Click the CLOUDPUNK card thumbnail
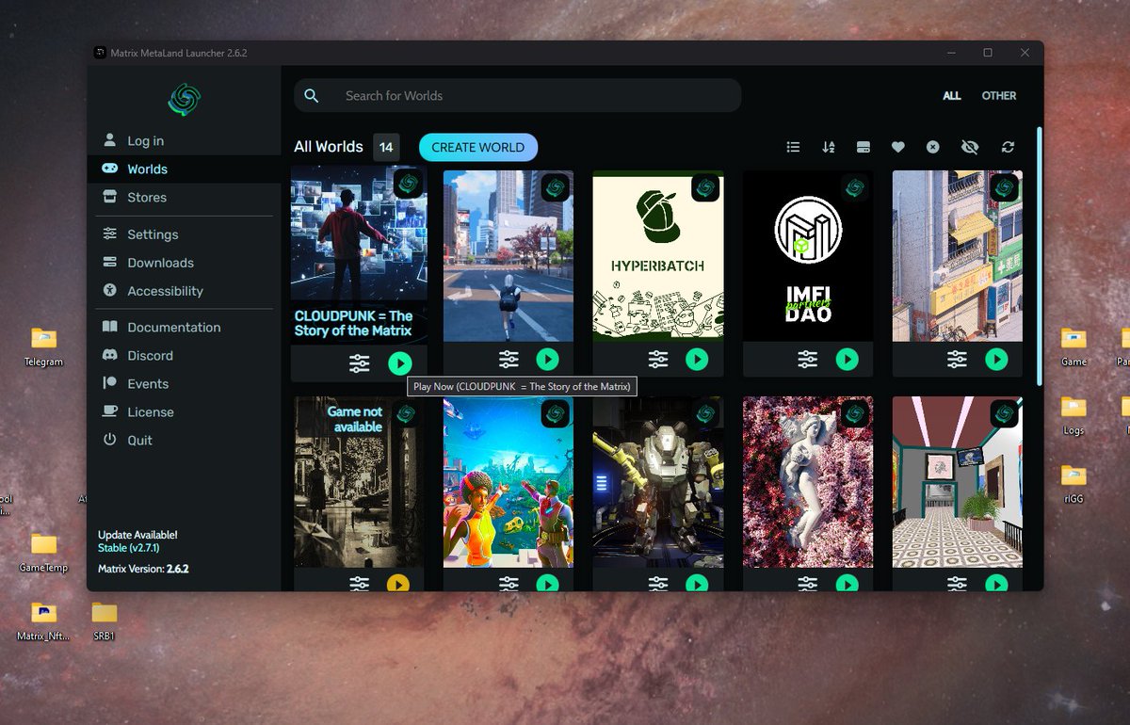The height and width of the screenshot is (725, 1130). (359, 255)
